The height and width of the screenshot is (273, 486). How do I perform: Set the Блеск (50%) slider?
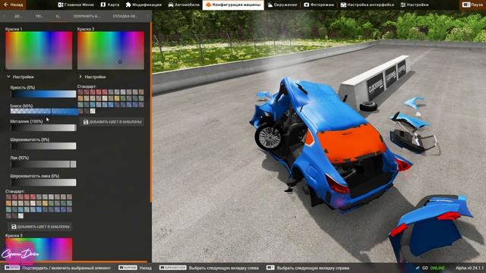(x=44, y=111)
